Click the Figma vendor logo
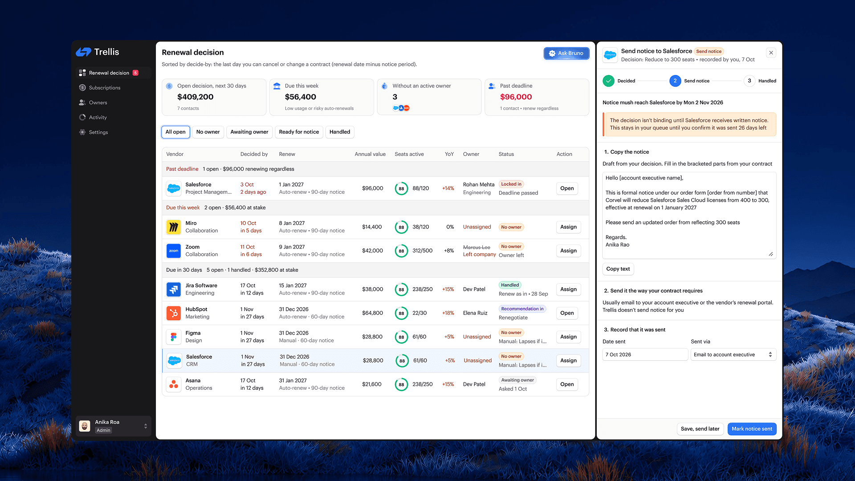The width and height of the screenshot is (855, 481). 174,337
